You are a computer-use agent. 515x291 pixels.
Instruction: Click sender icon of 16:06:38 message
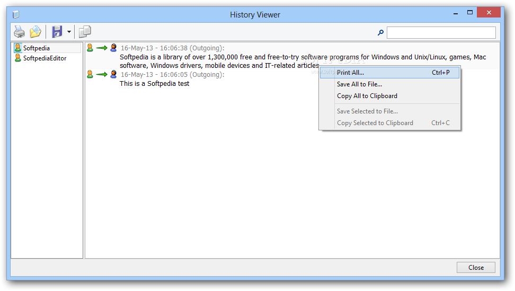[x=90, y=48]
